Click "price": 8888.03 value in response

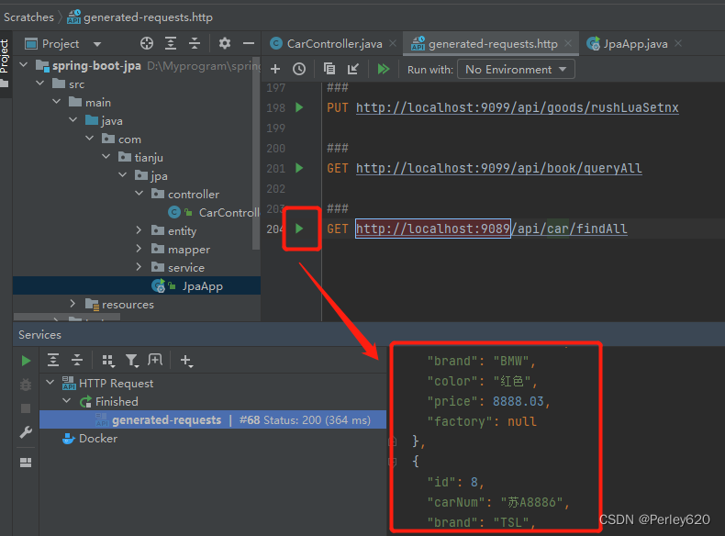click(518, 401)
